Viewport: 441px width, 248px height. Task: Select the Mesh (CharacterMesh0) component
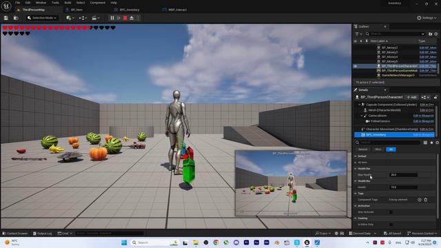384,110
